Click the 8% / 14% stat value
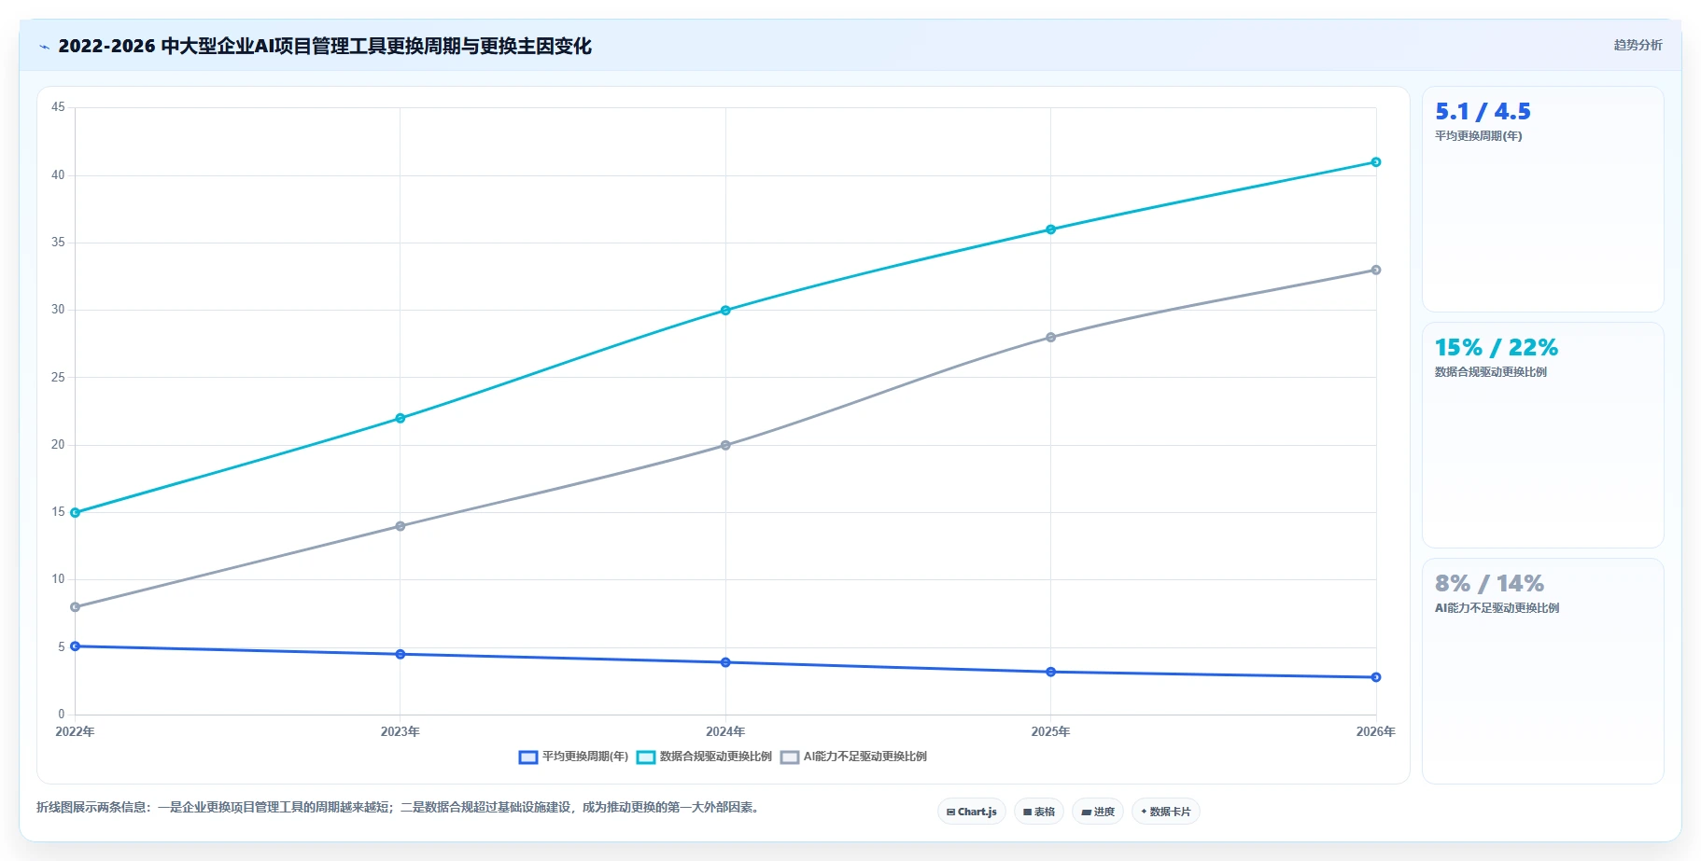1701x861 pixels. (x=1489, y=584)
